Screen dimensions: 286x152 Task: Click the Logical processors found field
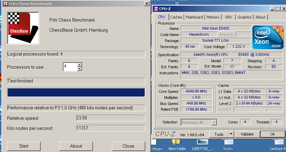(76, 54)
